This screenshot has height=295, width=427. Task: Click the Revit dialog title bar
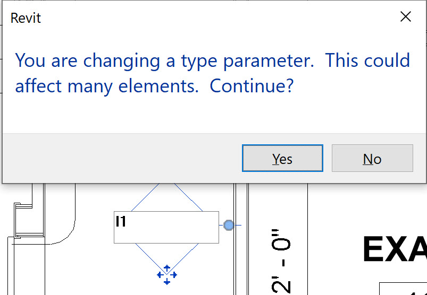pos(190,18)
